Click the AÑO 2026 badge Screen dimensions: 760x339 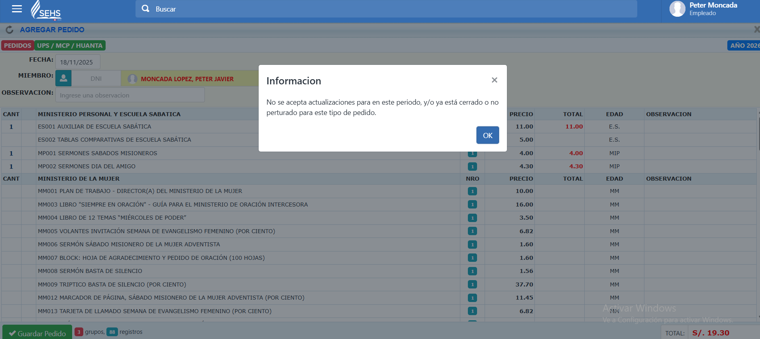[744, 46]
